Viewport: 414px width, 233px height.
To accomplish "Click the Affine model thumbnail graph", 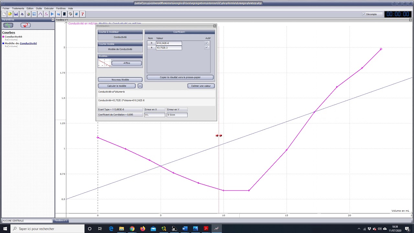I will click(104, 63).
